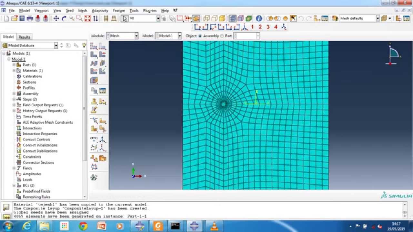The width and height of the screenshot is (413, 232).
Task: Select the Interaction Properties tree item
Action: [40, 134]
